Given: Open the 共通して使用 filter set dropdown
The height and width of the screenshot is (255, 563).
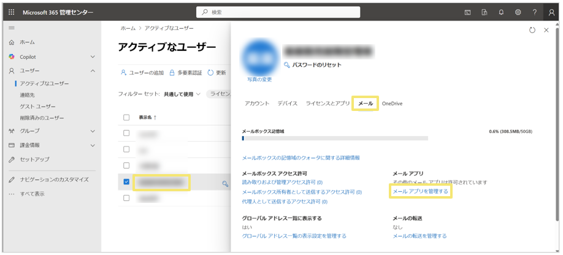Looking at the screenshot, I should 182,94.
